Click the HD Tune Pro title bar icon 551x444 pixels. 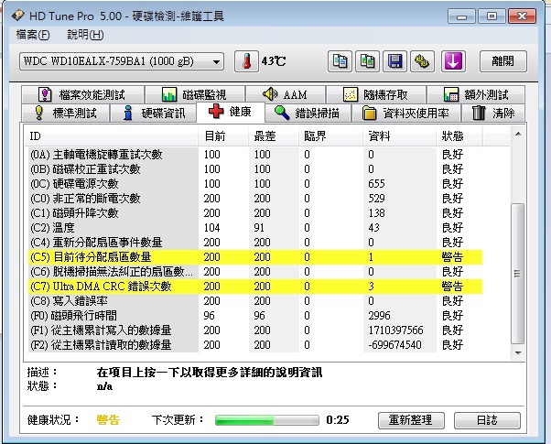(18, 16)
